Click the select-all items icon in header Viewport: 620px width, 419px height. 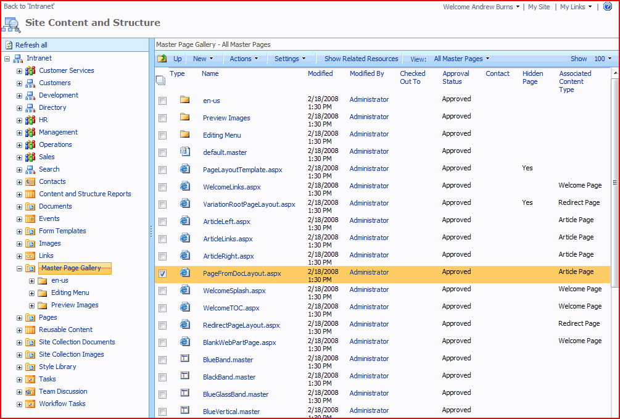pyautogui.click(x=160, y=80)
